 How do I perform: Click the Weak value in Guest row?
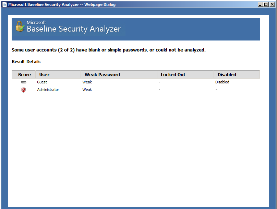point(87,82)
